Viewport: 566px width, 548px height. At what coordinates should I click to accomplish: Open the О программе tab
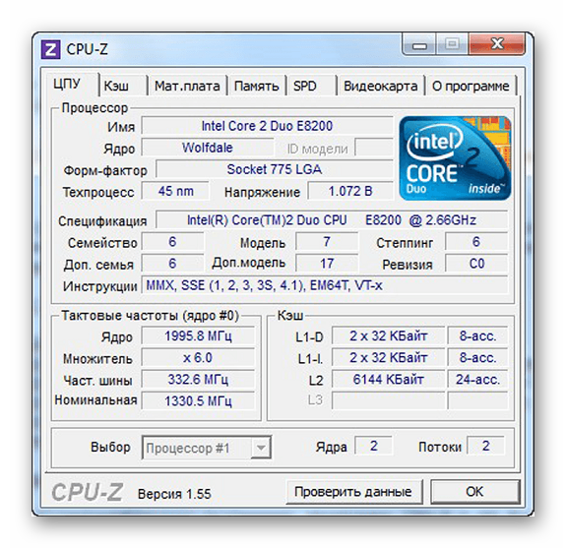pyautogui.click(x=471, y=86)
